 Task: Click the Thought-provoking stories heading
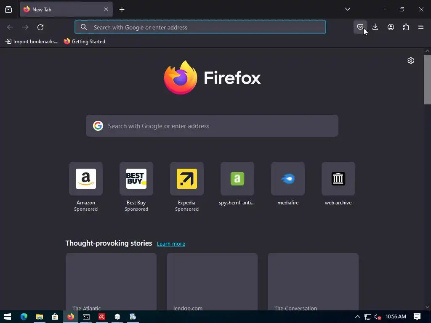(x=109, y=244)
